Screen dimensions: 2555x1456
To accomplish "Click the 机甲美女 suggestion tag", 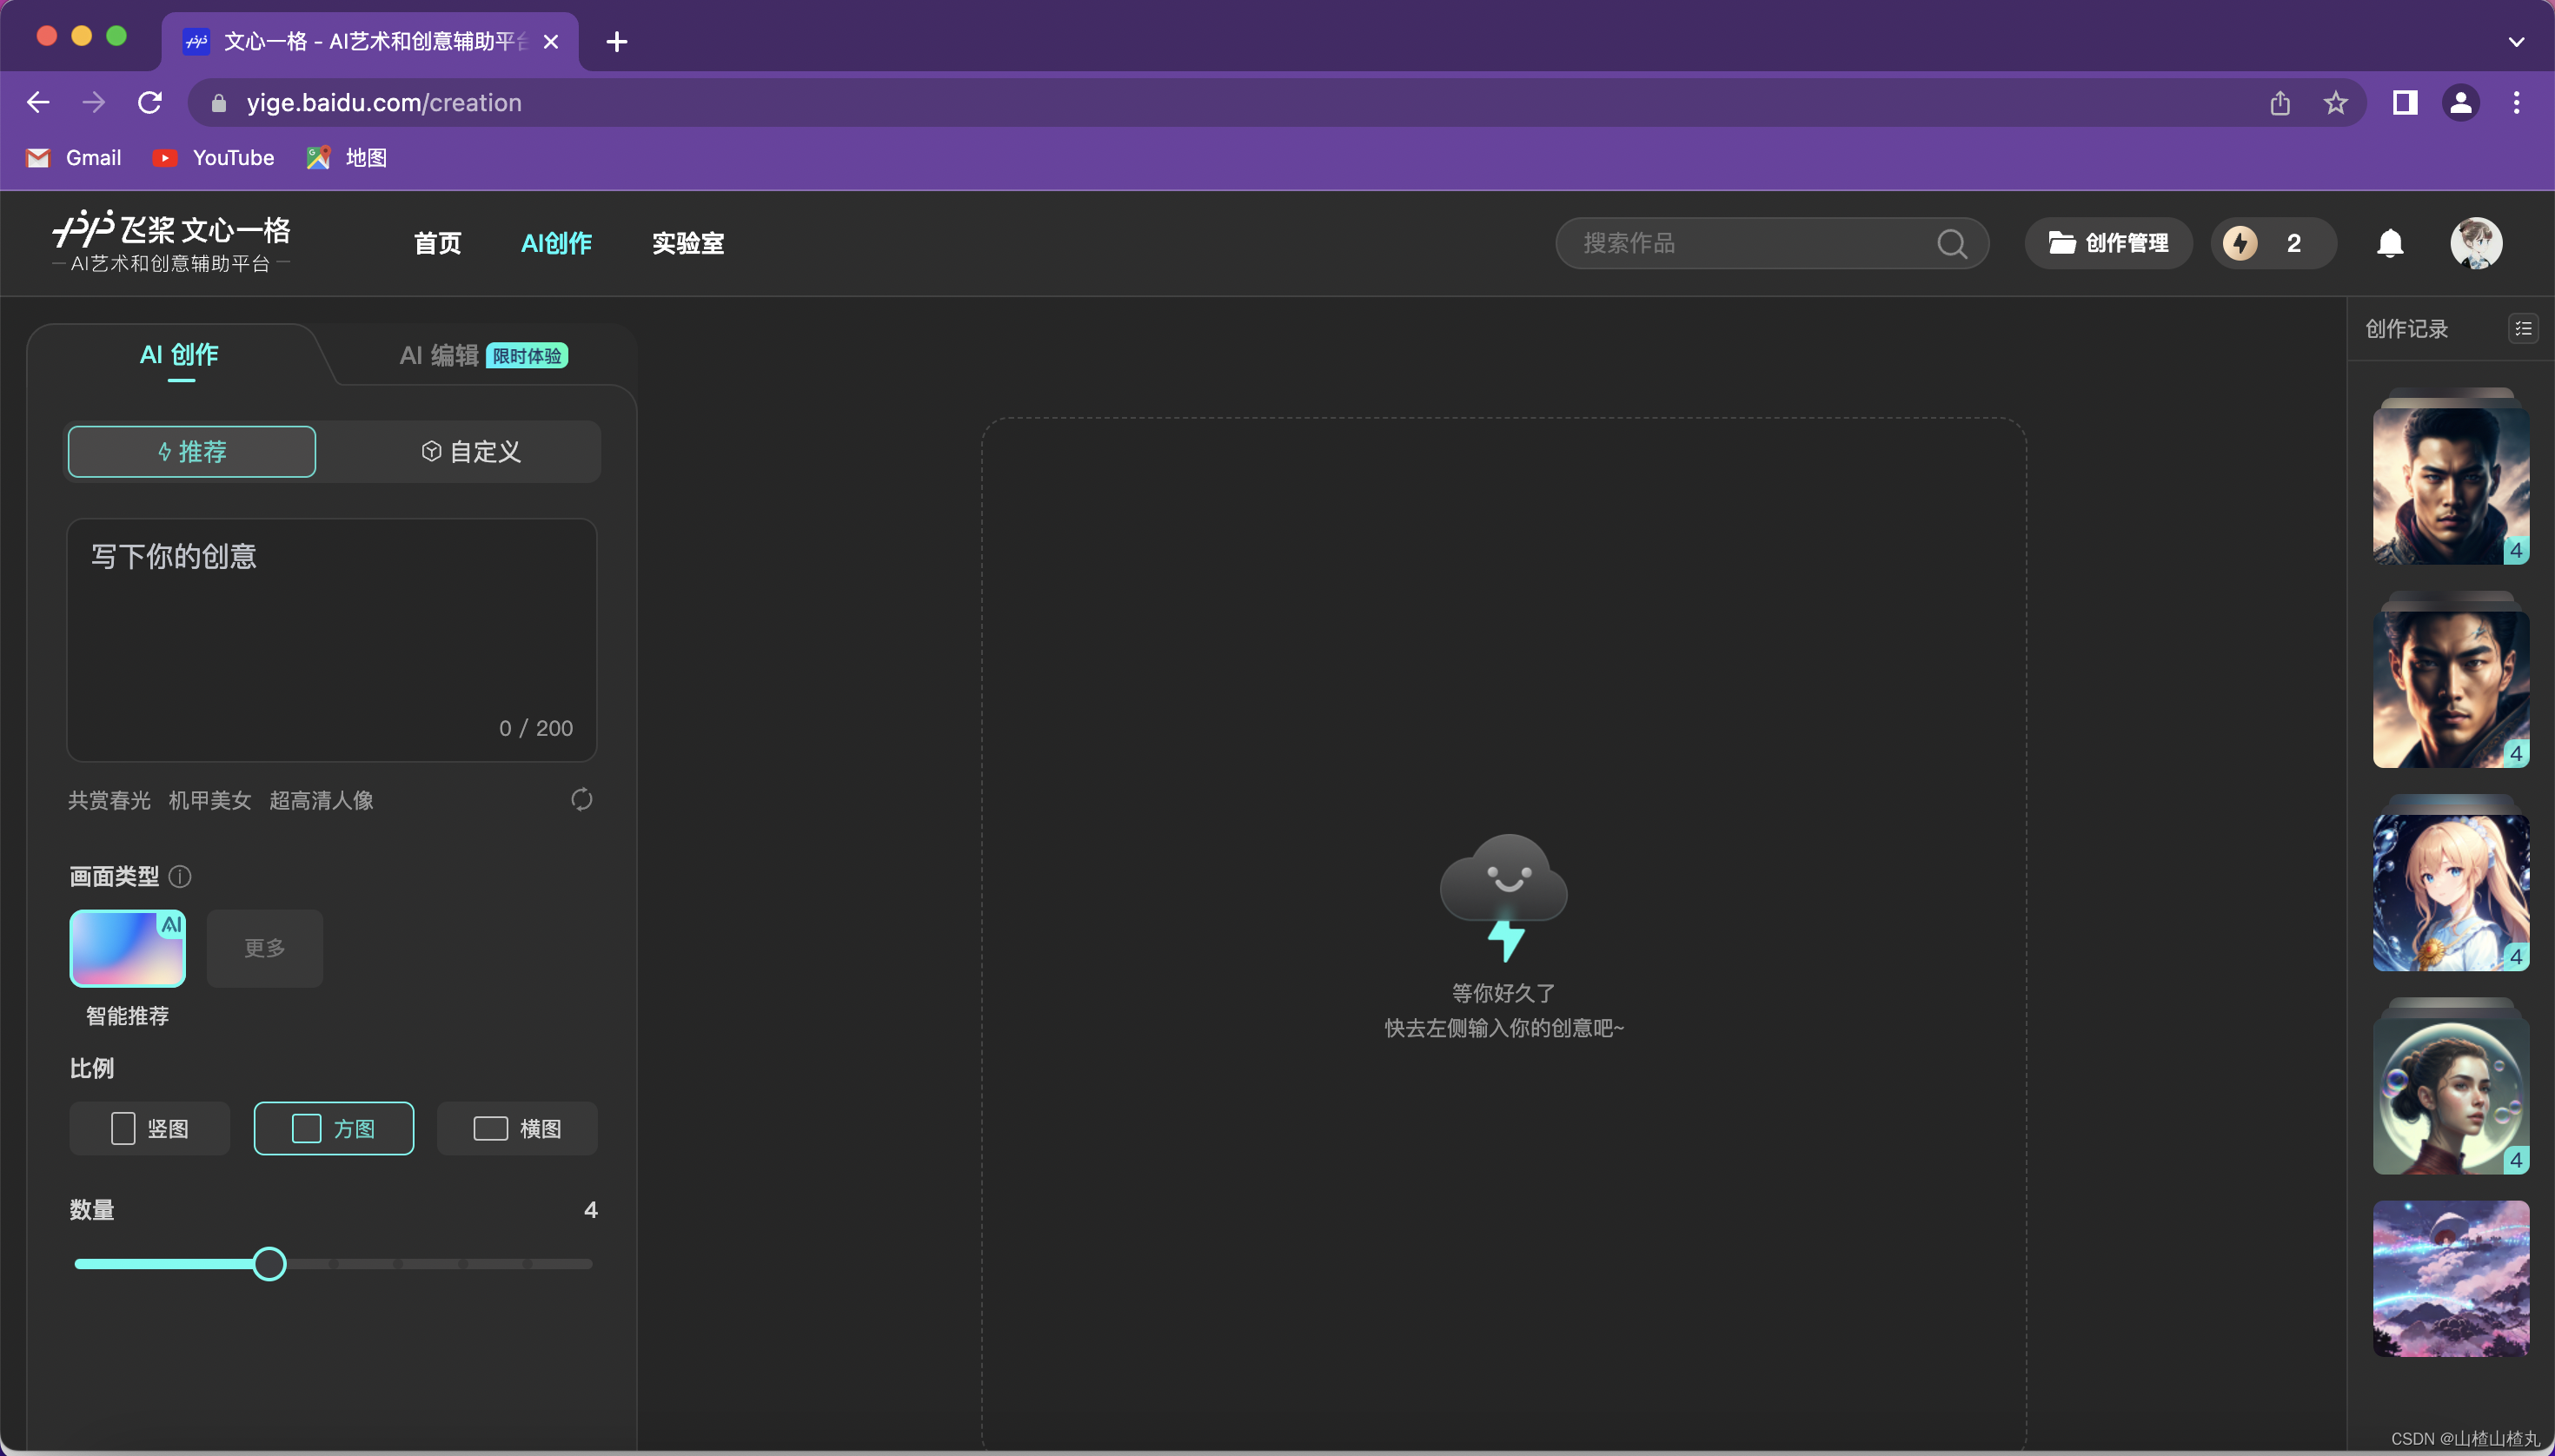I will click(x=210, y=800).
